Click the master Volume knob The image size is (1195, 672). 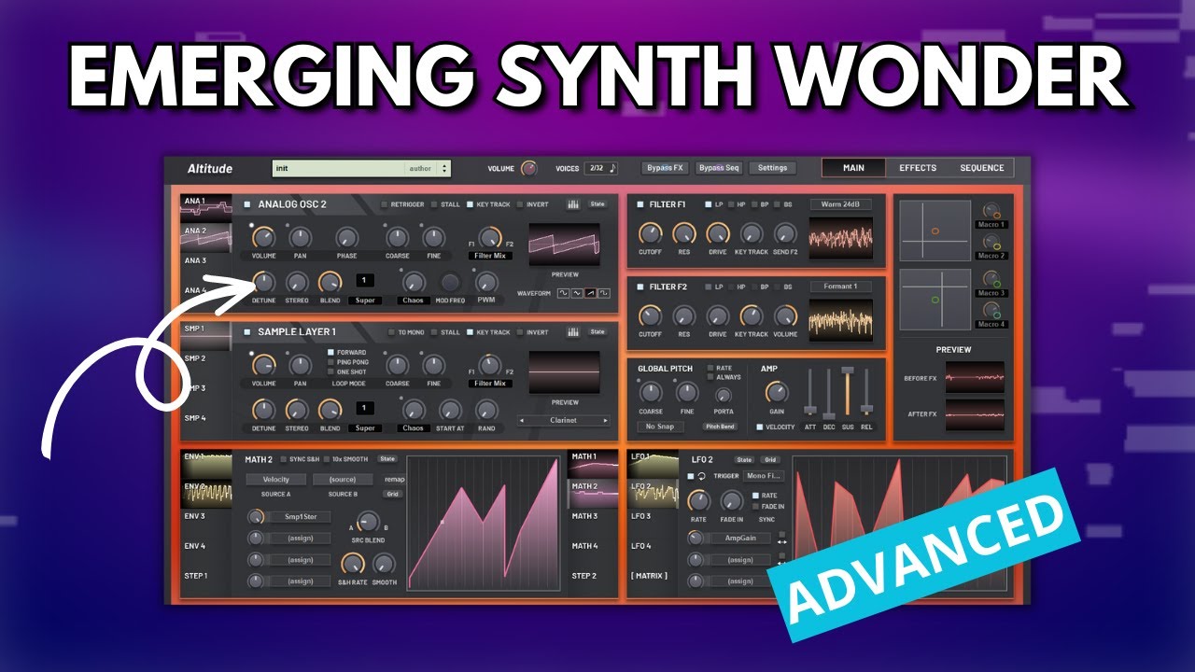pyautogui.click(x=529, y=169)
